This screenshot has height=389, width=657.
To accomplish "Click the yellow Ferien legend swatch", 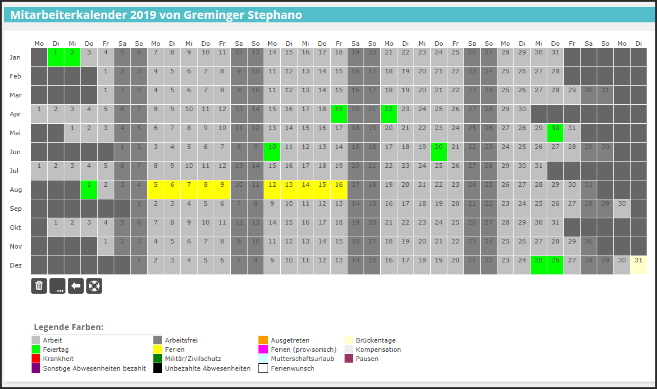I will (x=157, y=349).
